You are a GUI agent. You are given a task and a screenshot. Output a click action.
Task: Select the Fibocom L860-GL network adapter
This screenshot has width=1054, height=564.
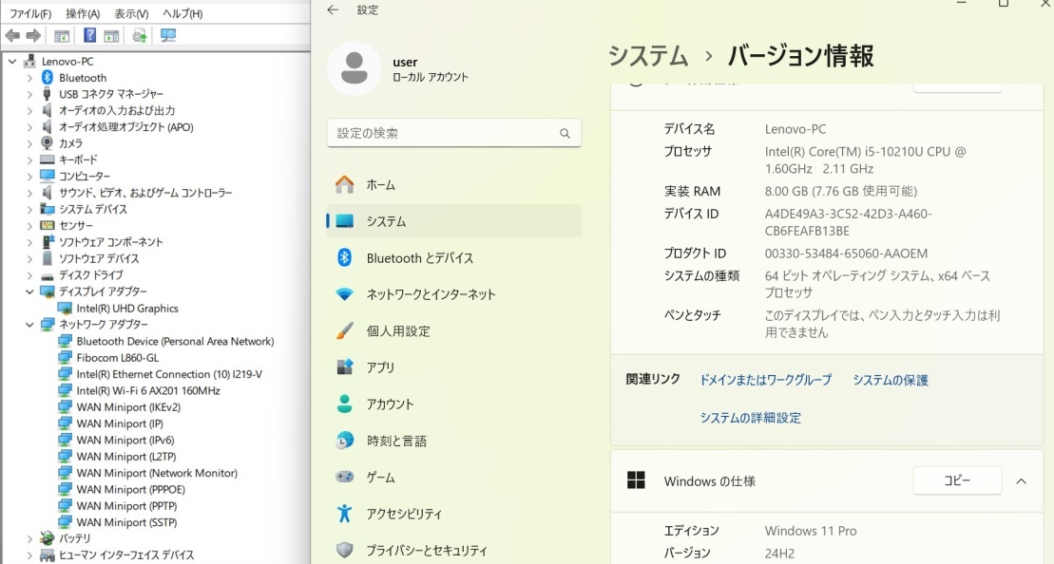click(117, 358)
